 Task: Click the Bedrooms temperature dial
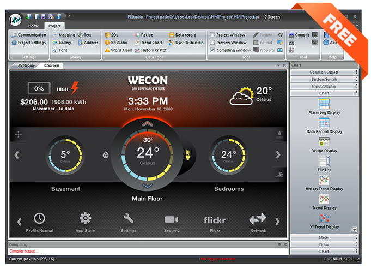pos(229,155)
